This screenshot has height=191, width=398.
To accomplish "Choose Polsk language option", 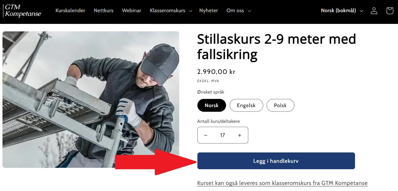I will click(280, 105).
